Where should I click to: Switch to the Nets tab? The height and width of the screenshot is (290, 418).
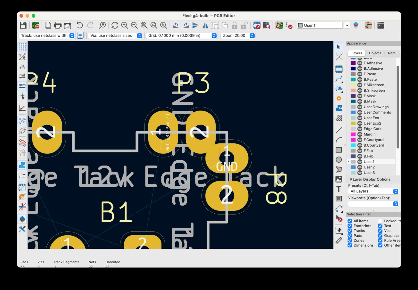pos(392,53)
